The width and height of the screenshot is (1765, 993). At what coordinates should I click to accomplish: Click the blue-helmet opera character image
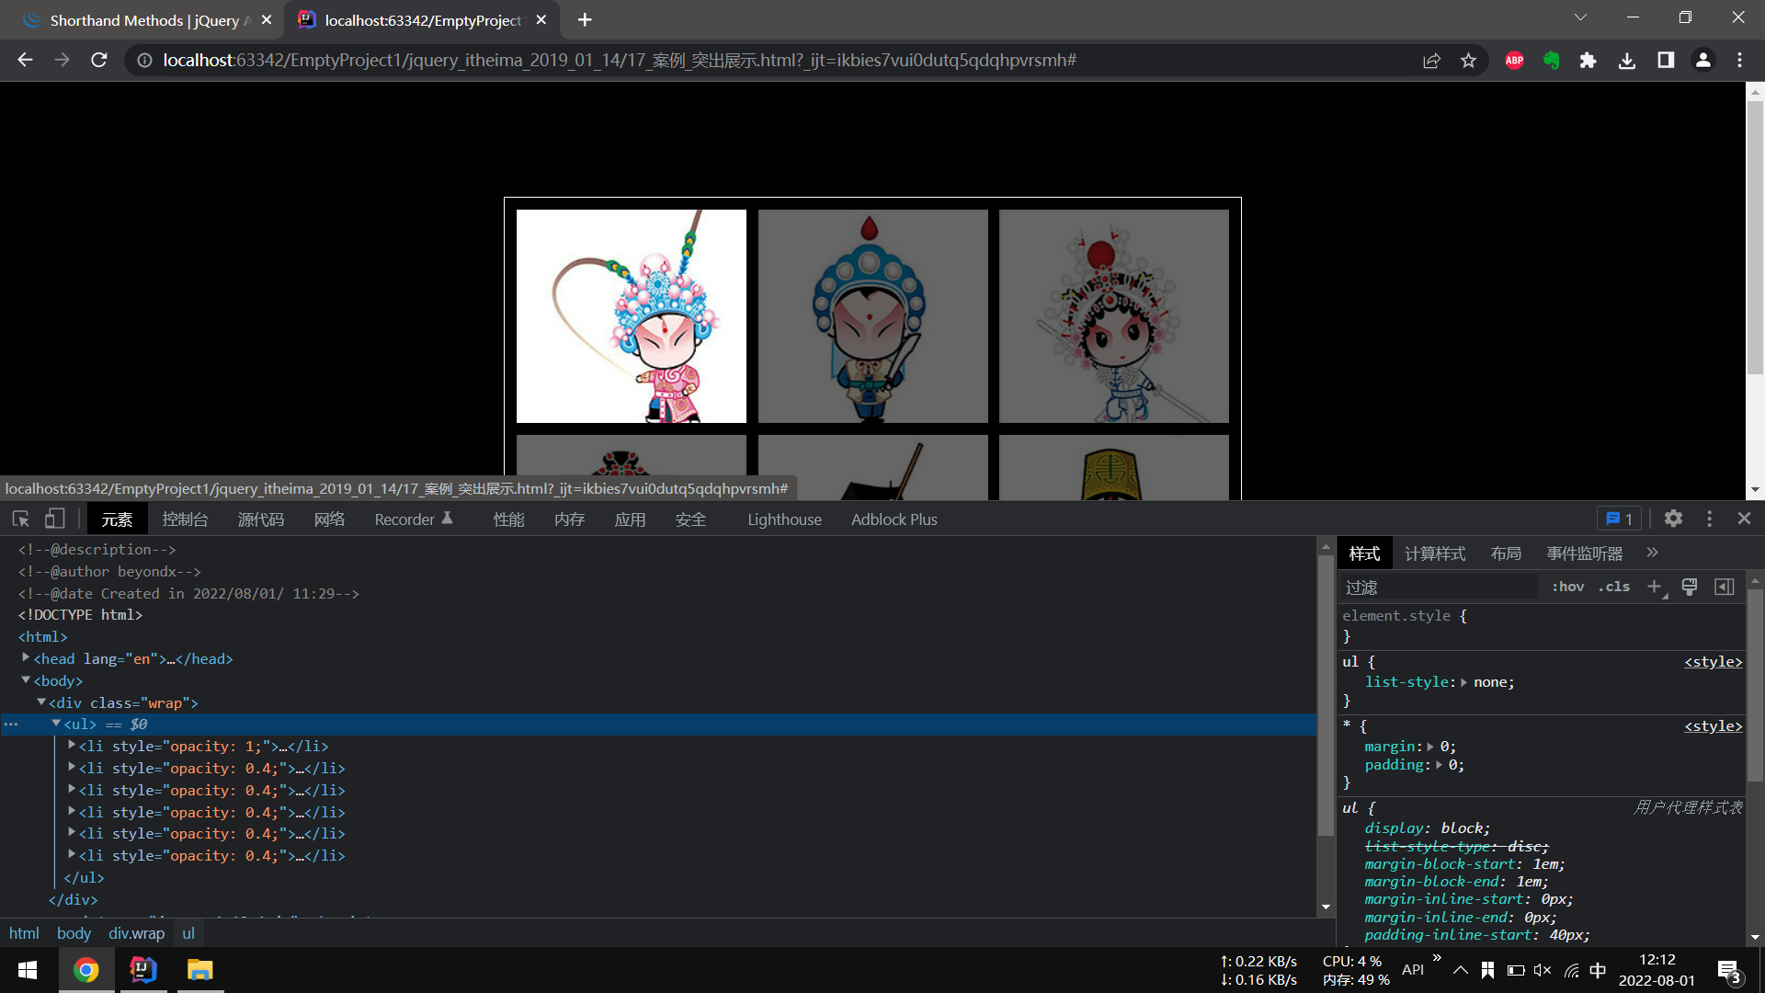pyautogui.click(x=872, y=316)
